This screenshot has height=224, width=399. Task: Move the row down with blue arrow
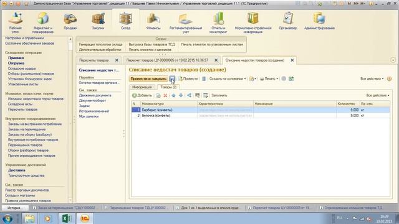point(181,95)
